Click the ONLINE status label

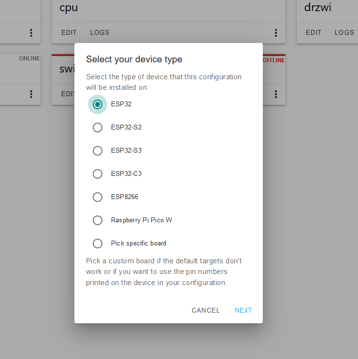tap(29, 58)
